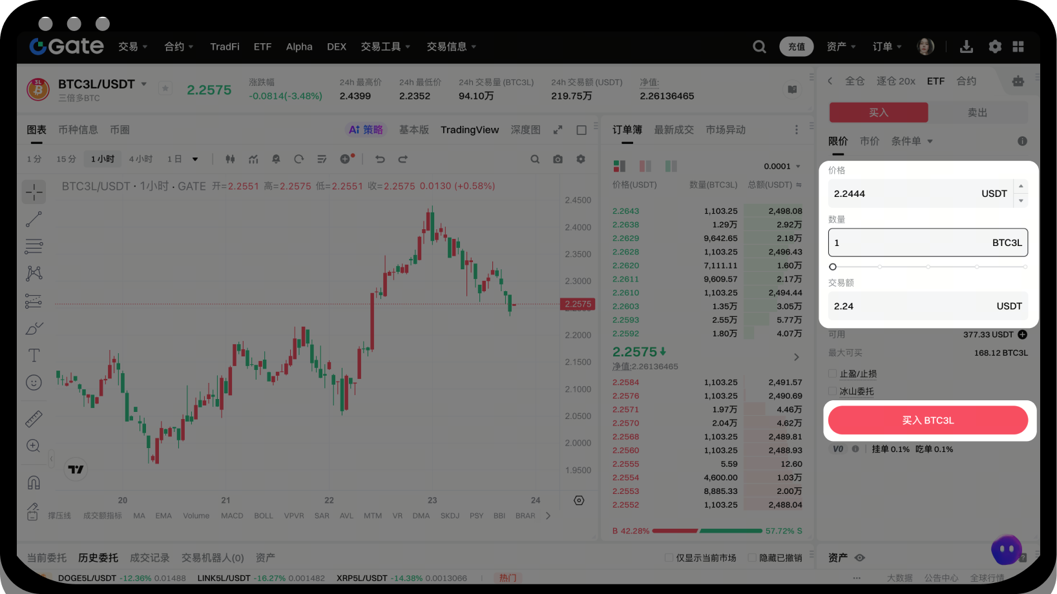1057x594 pixels.
Task: Expand the 交易 menu in top navigation
Action: tap(133, 46)
